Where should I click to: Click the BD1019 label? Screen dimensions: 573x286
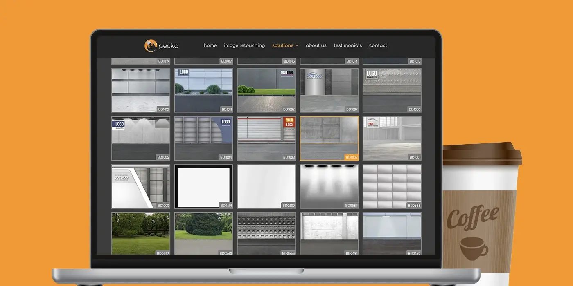click(163, 61)
